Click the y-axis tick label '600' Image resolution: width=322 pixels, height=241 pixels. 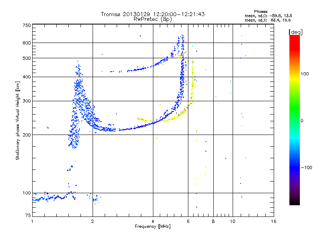tap(27, 43)
